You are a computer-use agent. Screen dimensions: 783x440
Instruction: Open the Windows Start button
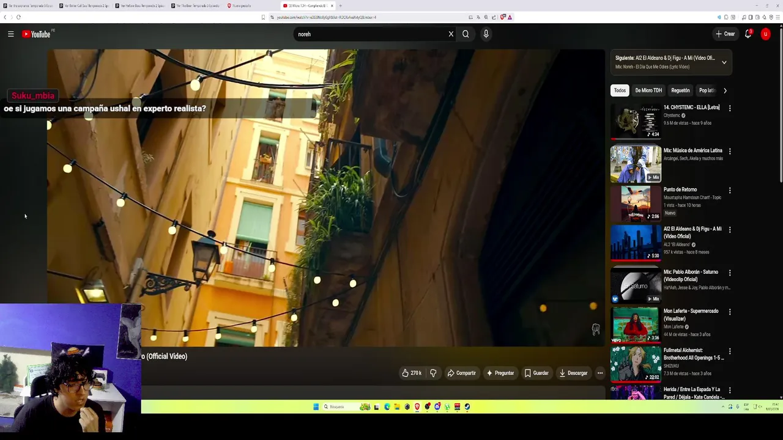pos(316,406)
